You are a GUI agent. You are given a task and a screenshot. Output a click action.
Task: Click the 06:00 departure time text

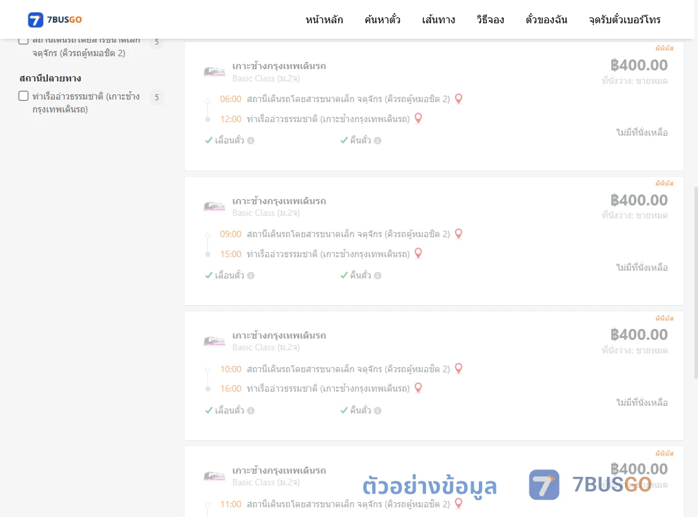coord(231,99)
